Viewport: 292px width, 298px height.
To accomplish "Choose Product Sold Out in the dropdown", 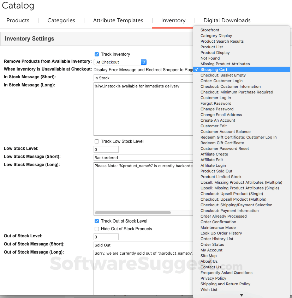I will point(216,171).
